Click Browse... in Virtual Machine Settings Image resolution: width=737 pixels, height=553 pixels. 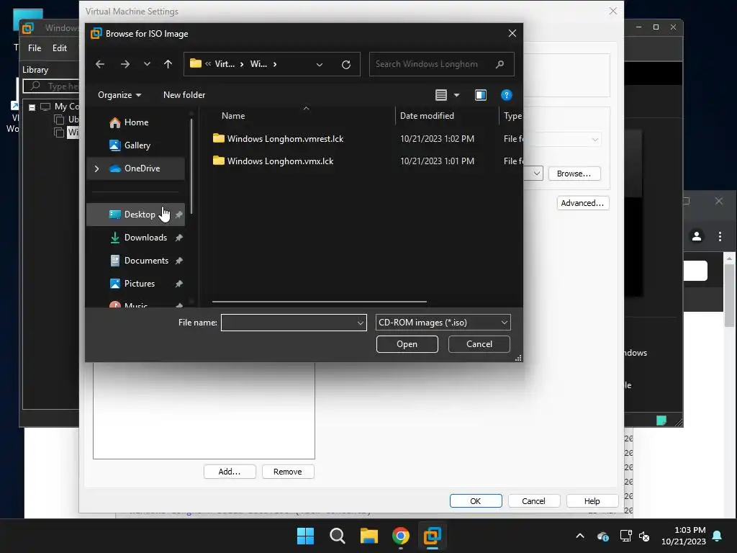(x=574, y=174)
